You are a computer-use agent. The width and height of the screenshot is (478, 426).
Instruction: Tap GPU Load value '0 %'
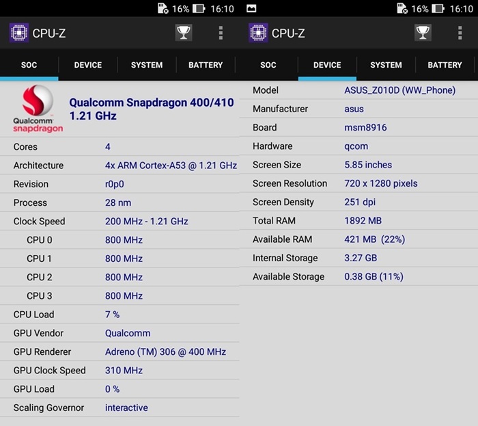(112, 389)
